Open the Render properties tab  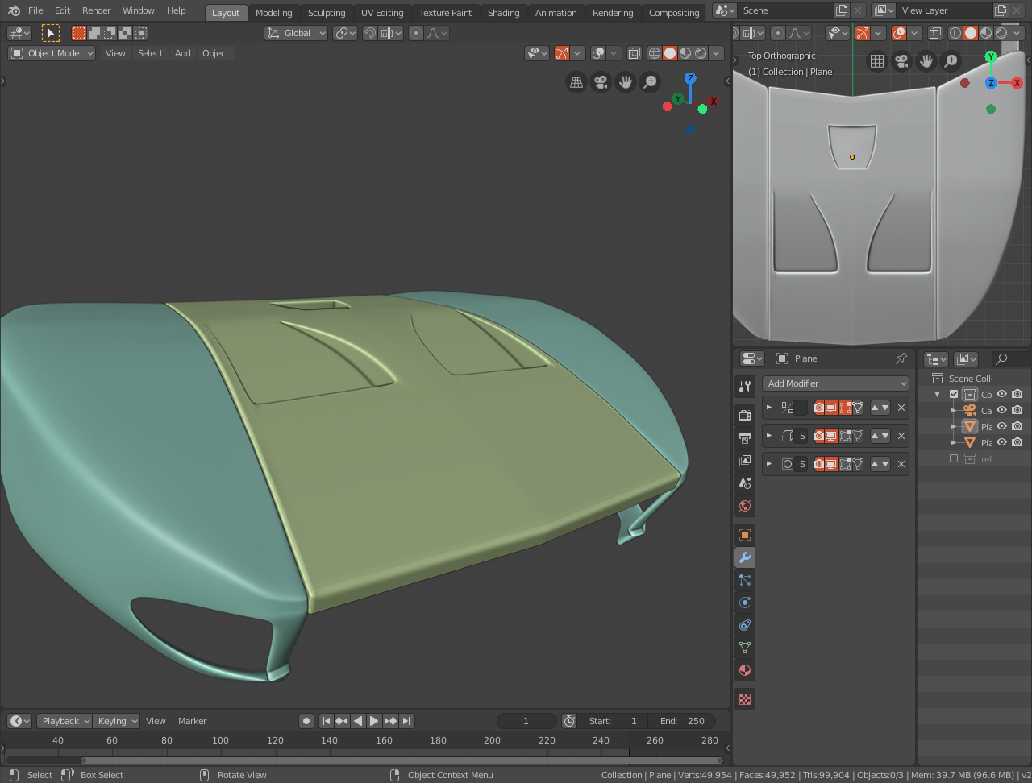pos(745,415)
